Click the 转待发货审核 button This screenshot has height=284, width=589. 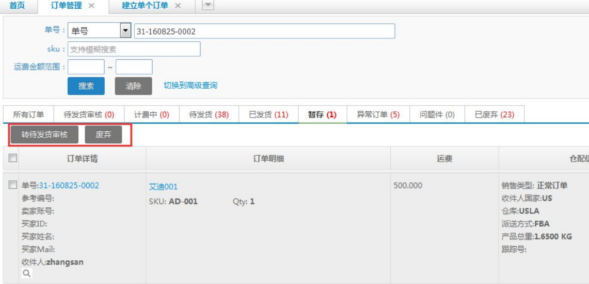coord(44,135)
